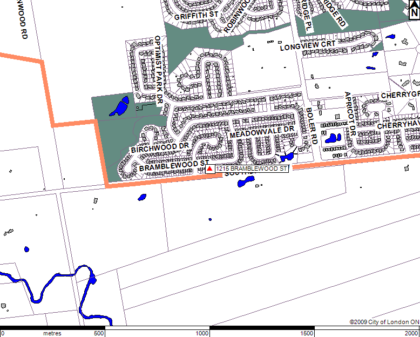Click the City of London copyright text
The width and height of the screenshot is (420, 337).
[383, 322]
